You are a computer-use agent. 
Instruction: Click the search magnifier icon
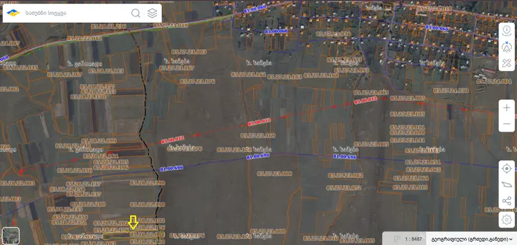click(x=136, y=13)
